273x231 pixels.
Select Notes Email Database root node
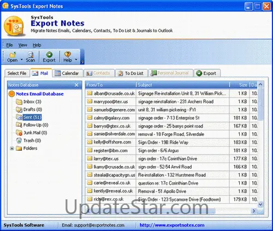[x=40, y=94]
